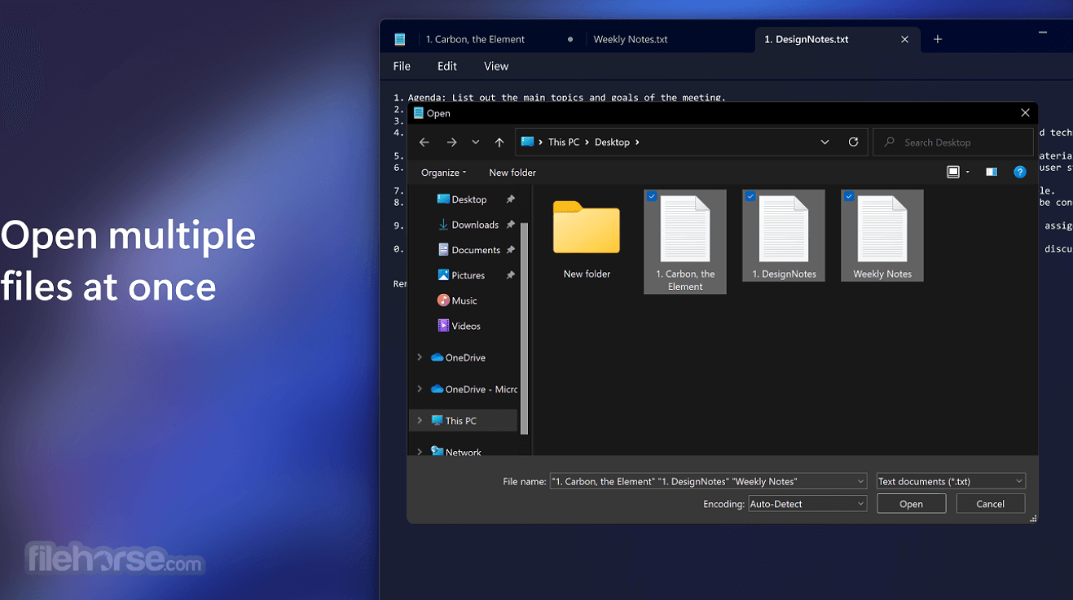Click the OneDrive cloud icon above OneDrive - Micr
Viewport: 1073px width, 600px height.
click(437, 357)
